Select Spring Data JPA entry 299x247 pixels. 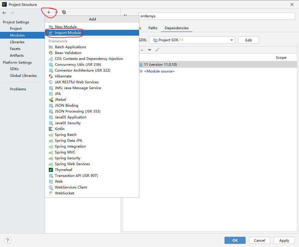coord(92,141)
